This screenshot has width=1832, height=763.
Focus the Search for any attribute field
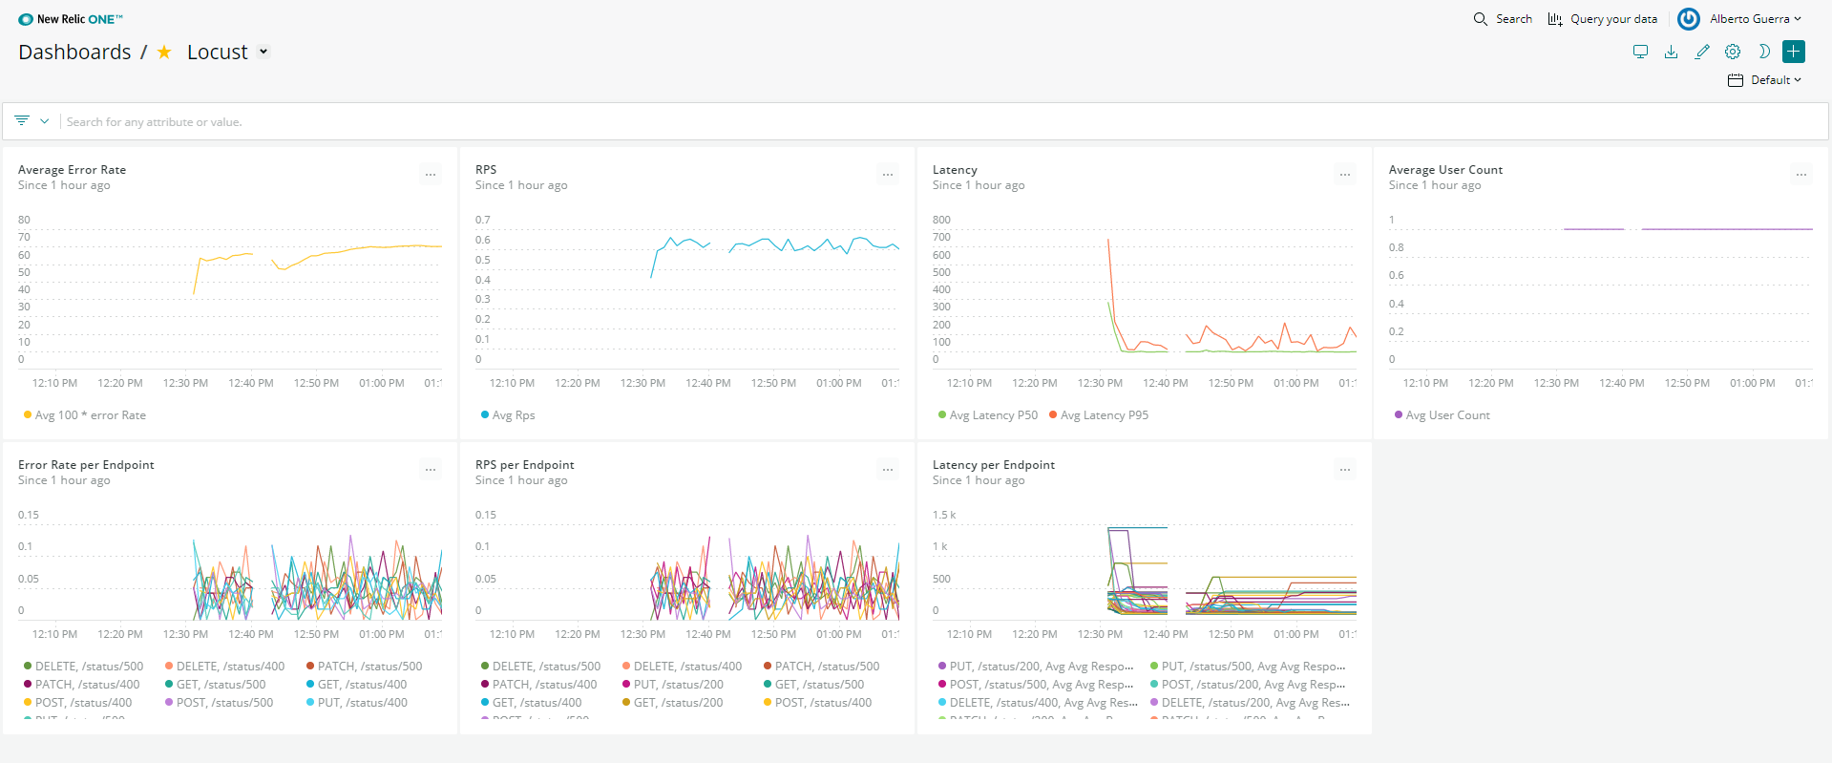click(x=943, y=122)
